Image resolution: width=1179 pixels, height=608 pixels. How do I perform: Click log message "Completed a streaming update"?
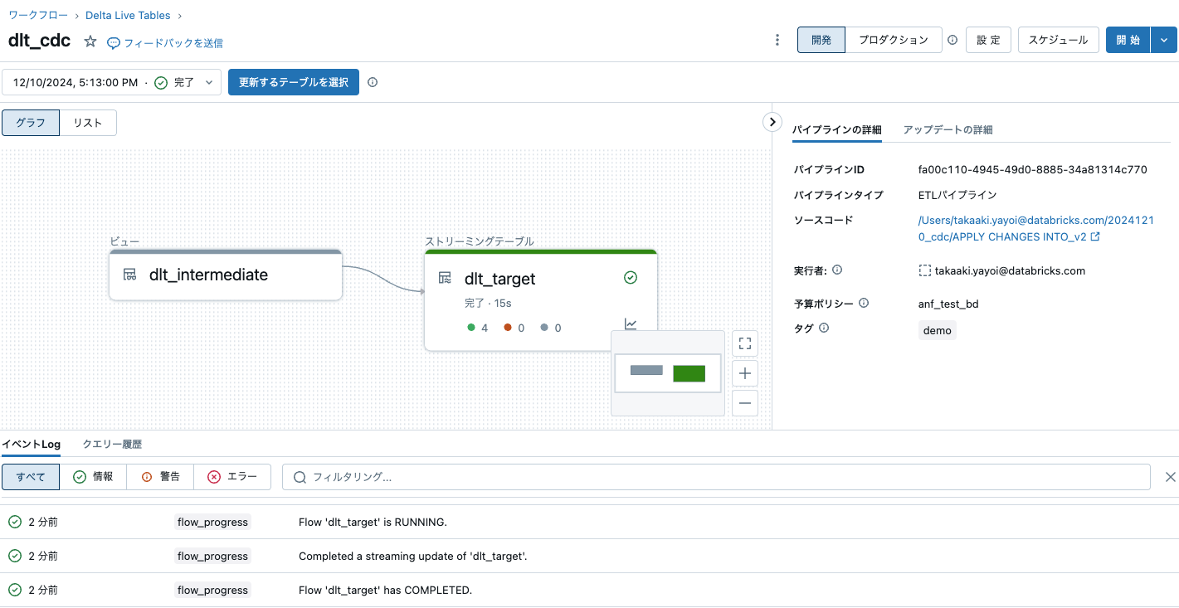click(x=412, y=557)
